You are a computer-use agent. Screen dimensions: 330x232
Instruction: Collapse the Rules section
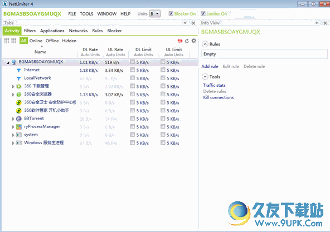pos(205,44)
